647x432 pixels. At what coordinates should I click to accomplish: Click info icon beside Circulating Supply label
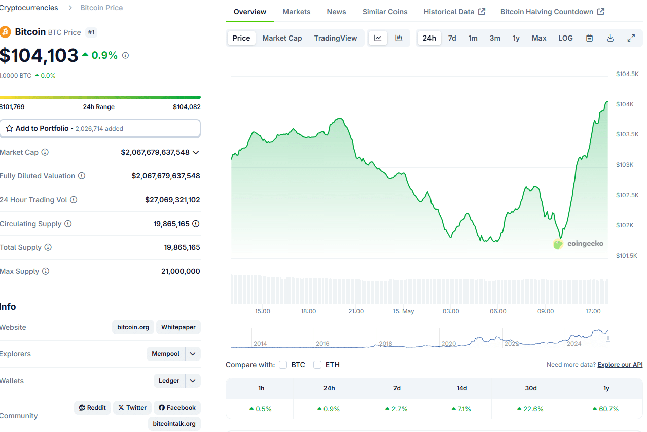tap(68, 224)
